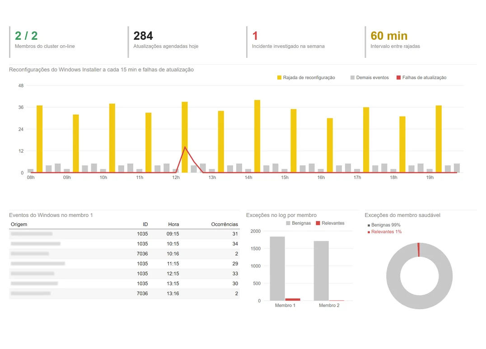
Task: Click 'Incidente investigado na semana' label
Action: click(x=288, y=46)
